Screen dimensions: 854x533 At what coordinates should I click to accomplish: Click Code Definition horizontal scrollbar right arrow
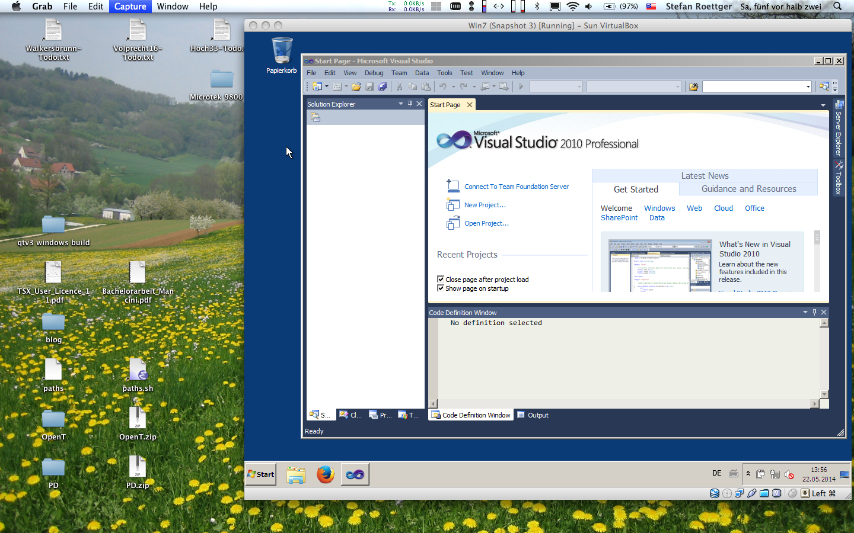tap(814, 403)
